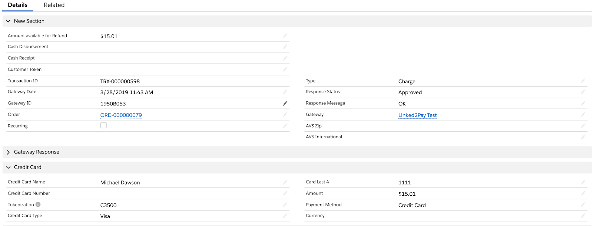The width and height of the screenshot is (593, 226).
Task: Click the edit pencil for Gateway ID
Action: coord(285,104)
